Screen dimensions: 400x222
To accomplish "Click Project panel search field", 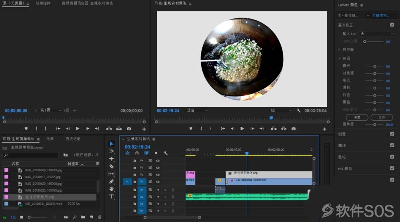I will [31, 155].
